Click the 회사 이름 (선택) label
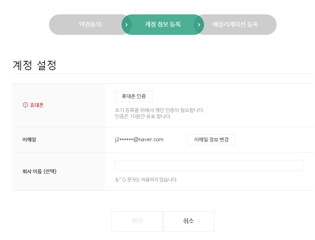The height and width of the screenshot is (240, 315). (39, 171)
